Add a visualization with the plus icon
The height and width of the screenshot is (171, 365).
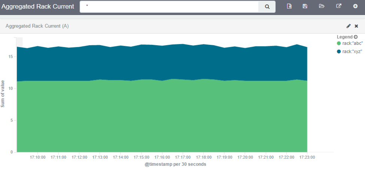point(355,6)
